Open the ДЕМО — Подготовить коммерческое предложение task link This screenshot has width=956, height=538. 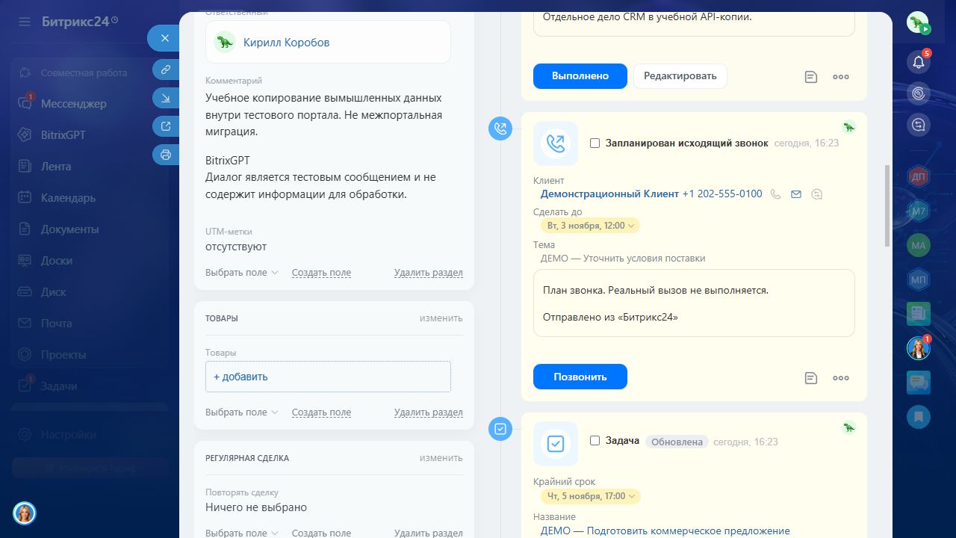pos(665,531)
